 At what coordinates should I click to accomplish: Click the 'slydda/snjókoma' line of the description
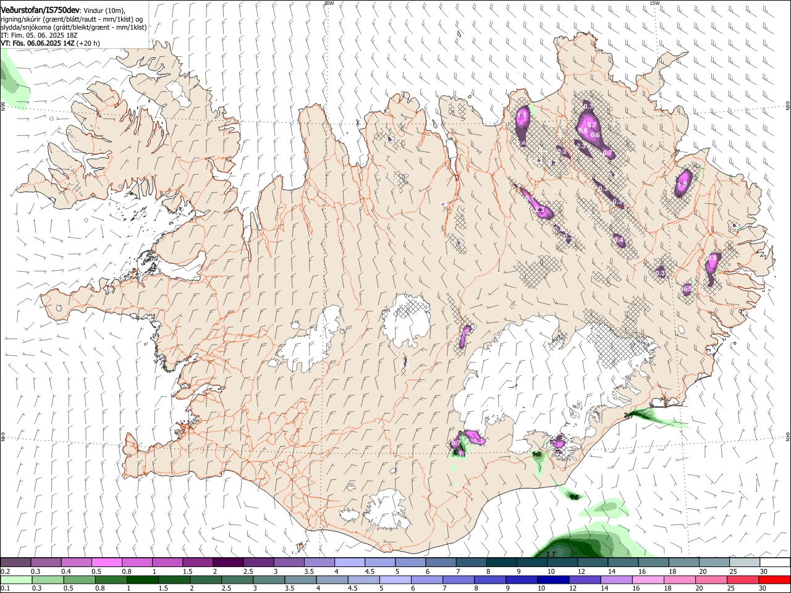[74, 27]
